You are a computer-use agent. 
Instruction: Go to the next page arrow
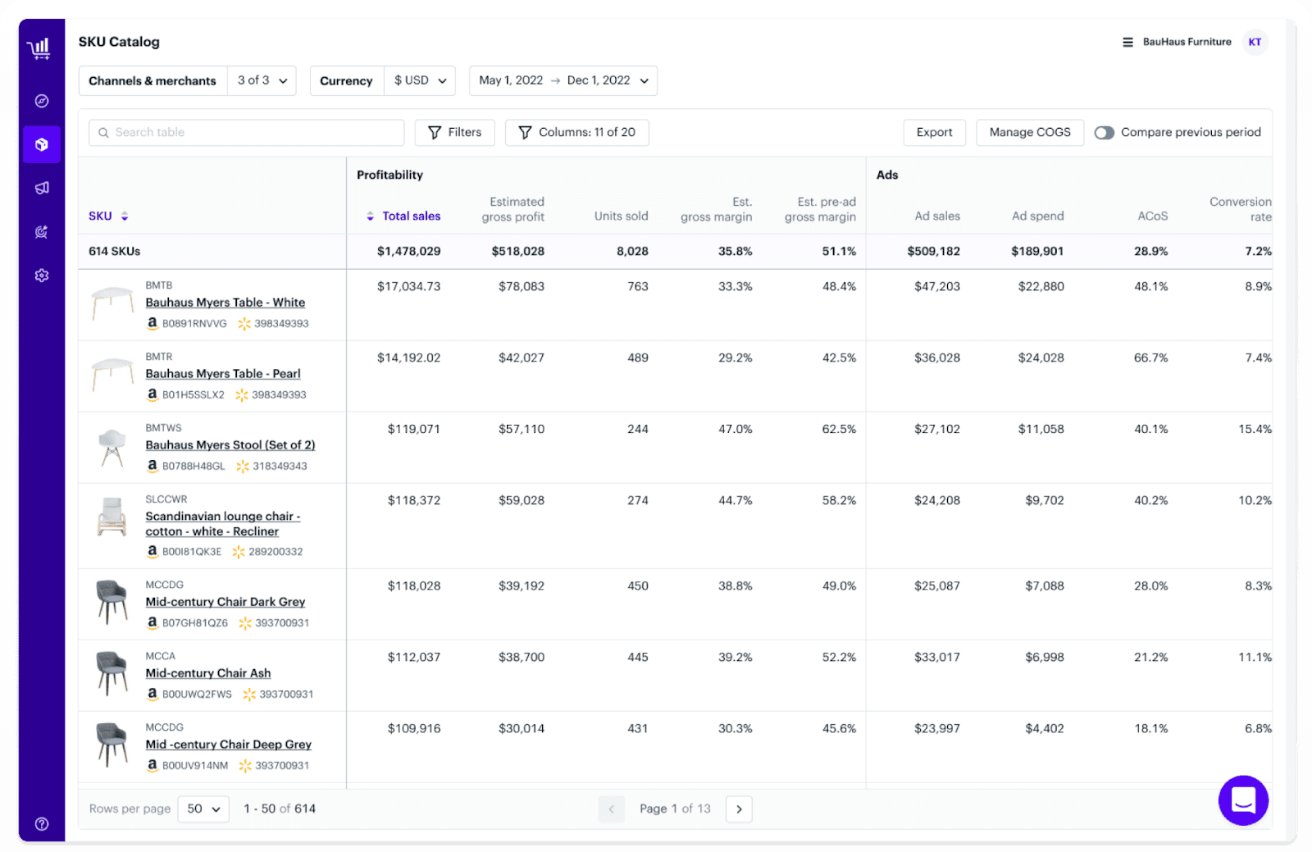click(x=739, y=809)
